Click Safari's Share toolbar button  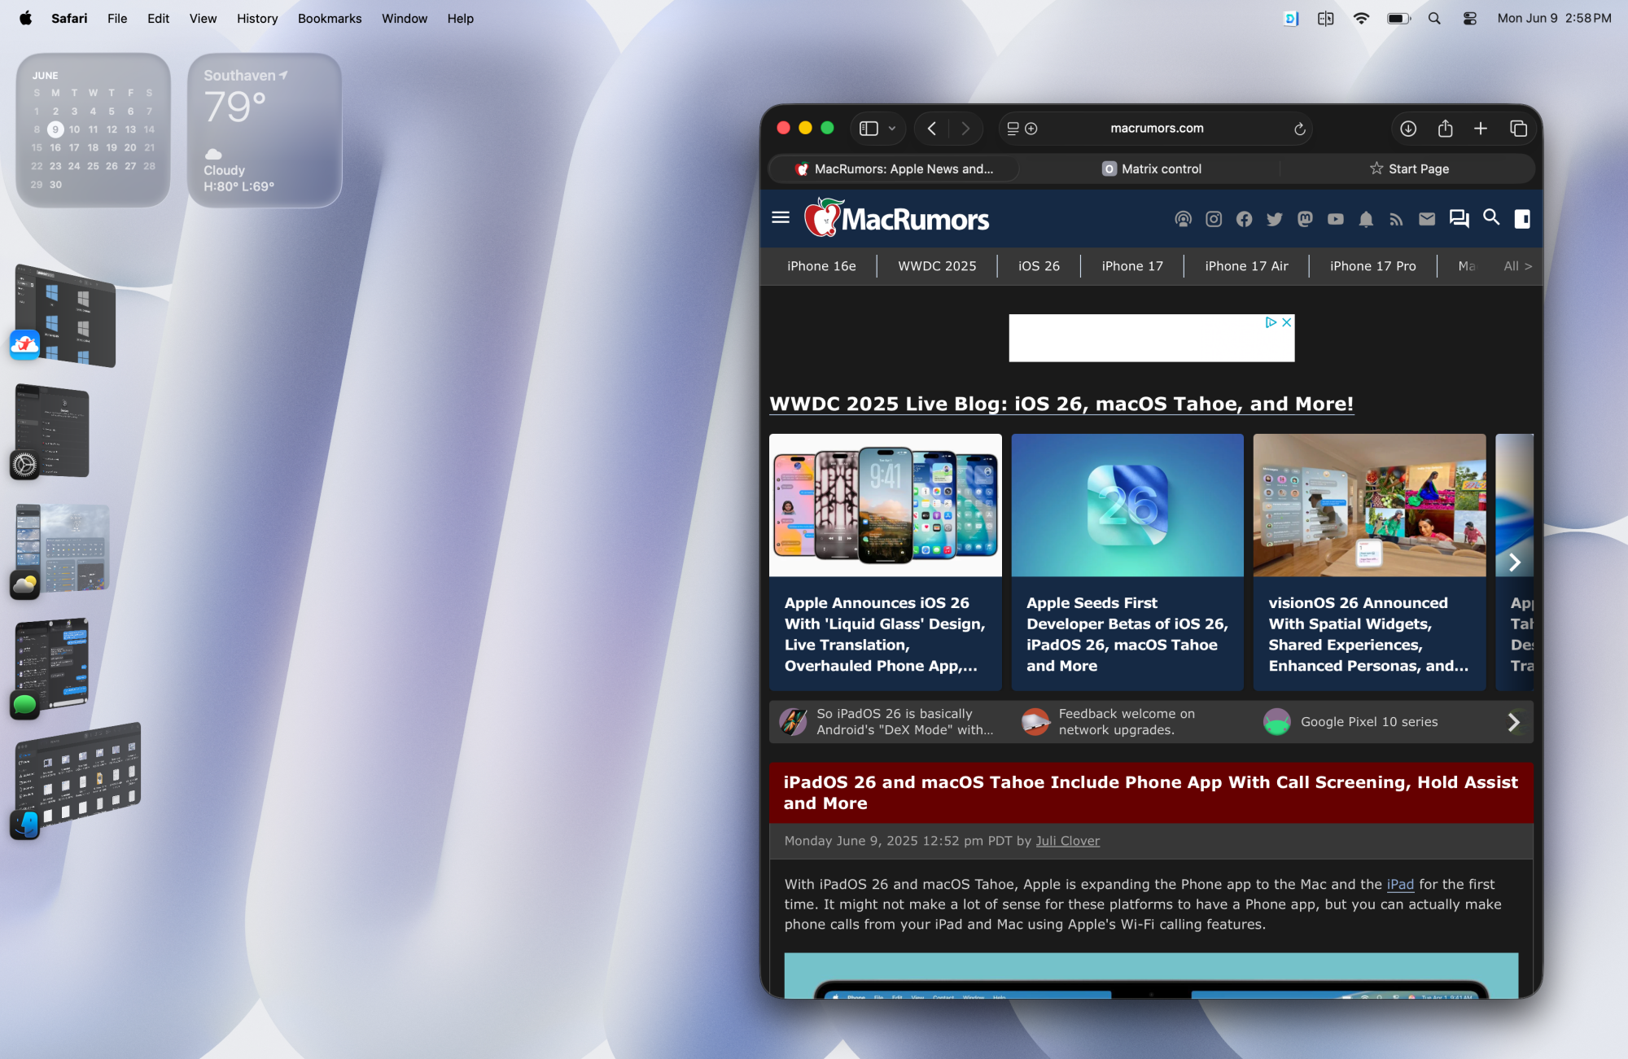[1445, 129]
